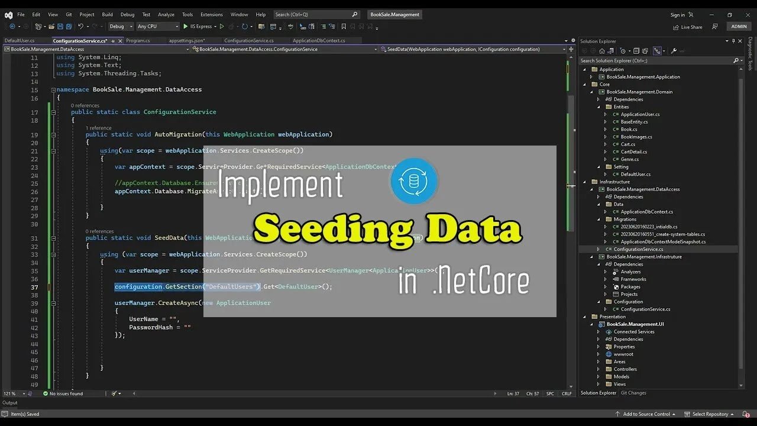
Task: Toggle pin on ConfigurationService.cs* tab
Action: pyautogui.click(x=113, y=41)
